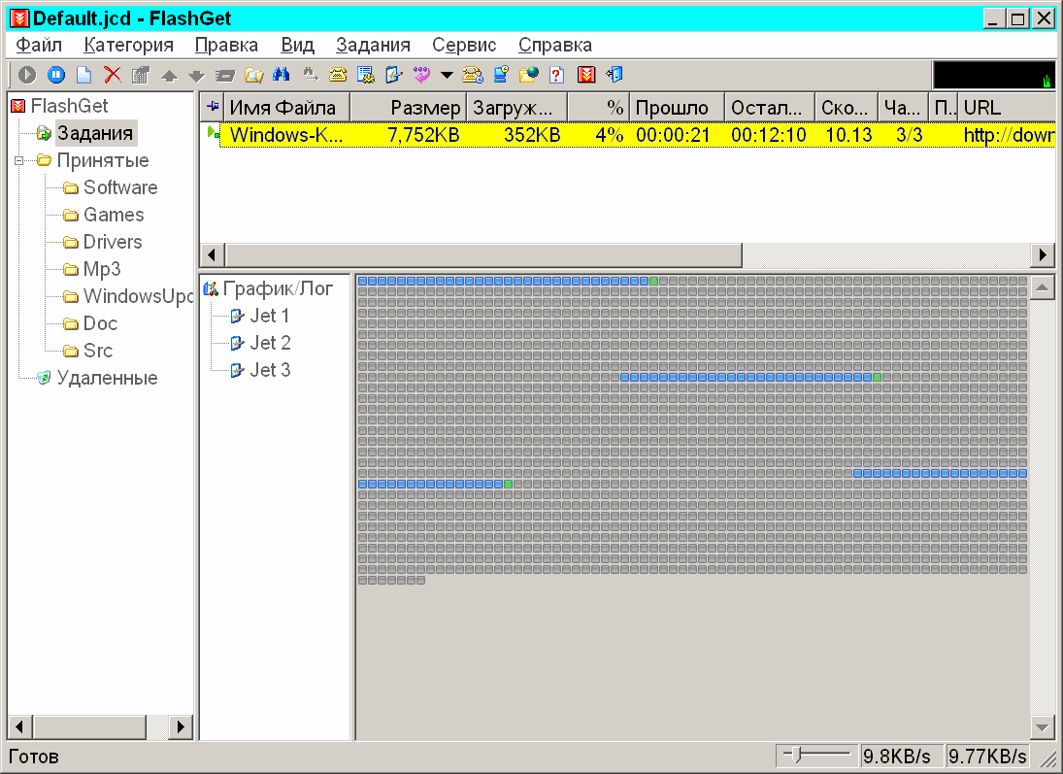Click the blue checkmark document icon
This screenshot has width=1063, height=774.
tap(394, 75)
